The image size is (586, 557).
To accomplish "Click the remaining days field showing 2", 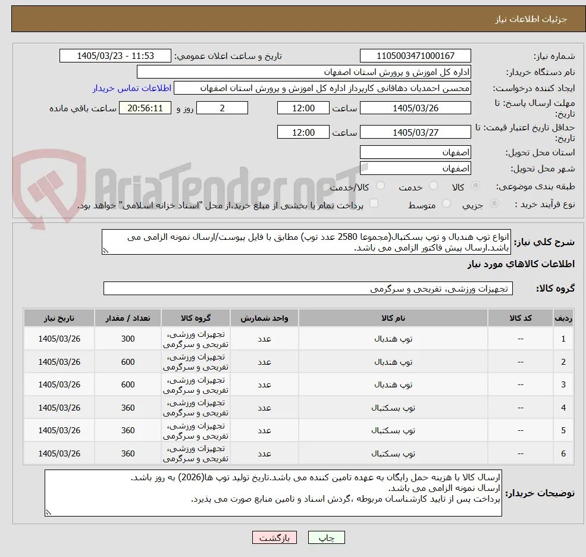I will (x=222, y=108).
